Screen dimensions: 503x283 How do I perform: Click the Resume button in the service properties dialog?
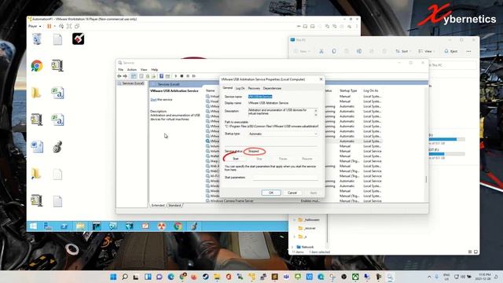(307, 159)
